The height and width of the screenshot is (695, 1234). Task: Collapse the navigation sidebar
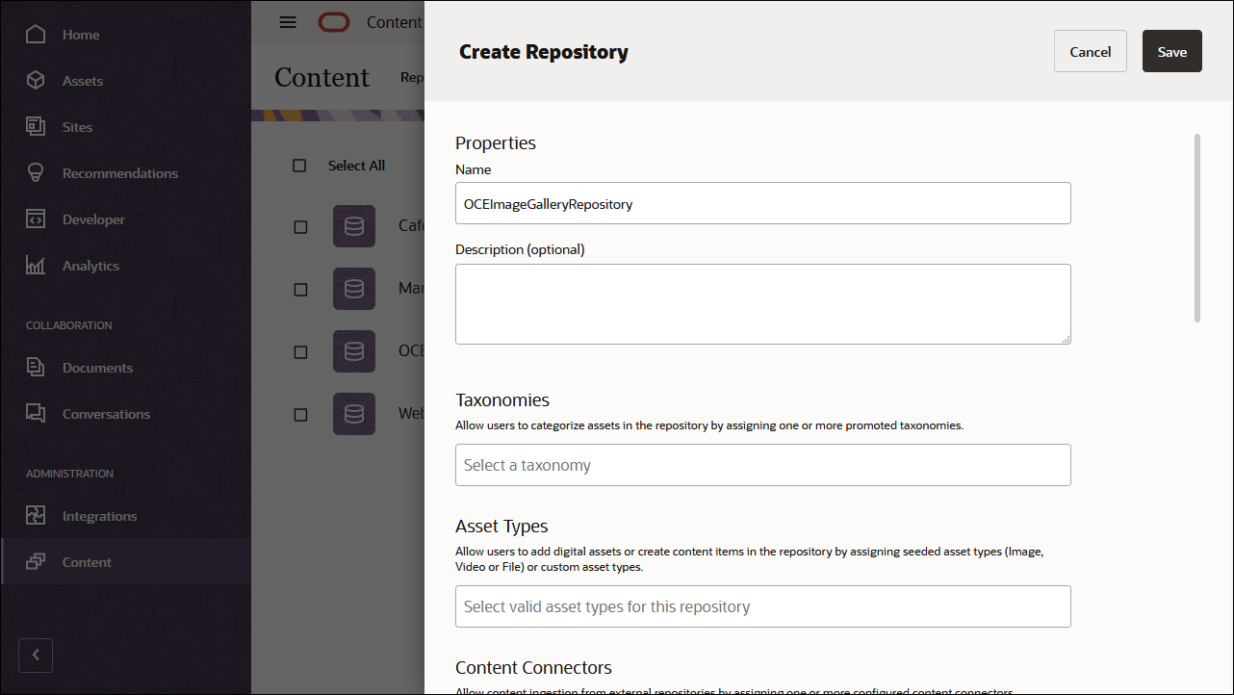[36, 655]
